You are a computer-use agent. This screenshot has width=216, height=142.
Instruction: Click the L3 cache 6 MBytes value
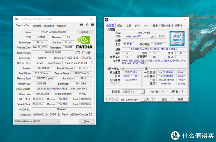tap(166, 84)
